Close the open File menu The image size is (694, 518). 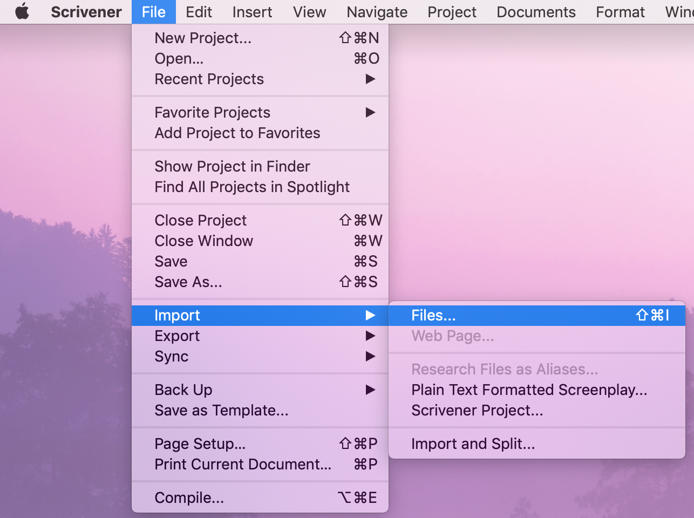[x=154, y=12]
